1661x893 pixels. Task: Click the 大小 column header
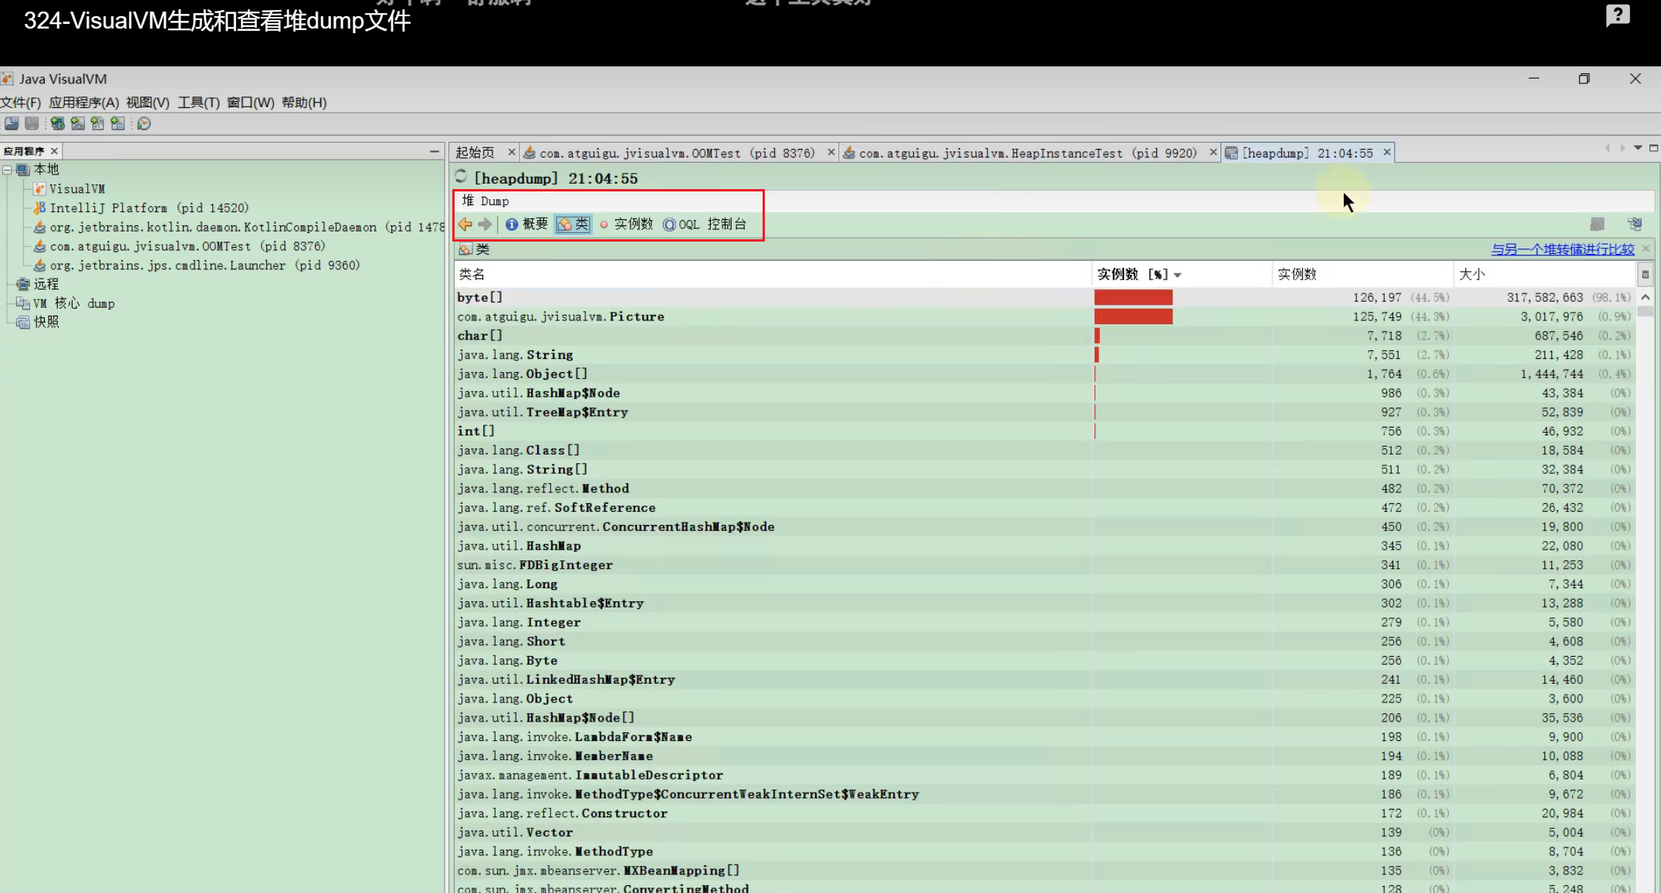pyautogui.click(x=1544, y=274)
